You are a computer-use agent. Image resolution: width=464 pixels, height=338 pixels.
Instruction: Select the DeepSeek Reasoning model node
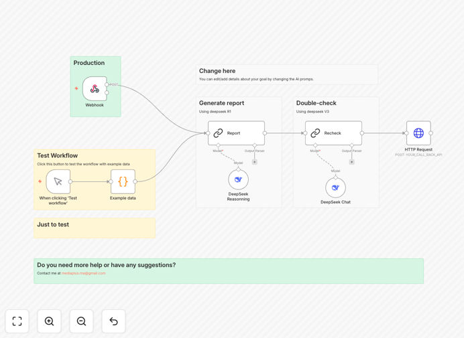coord(238,179)
